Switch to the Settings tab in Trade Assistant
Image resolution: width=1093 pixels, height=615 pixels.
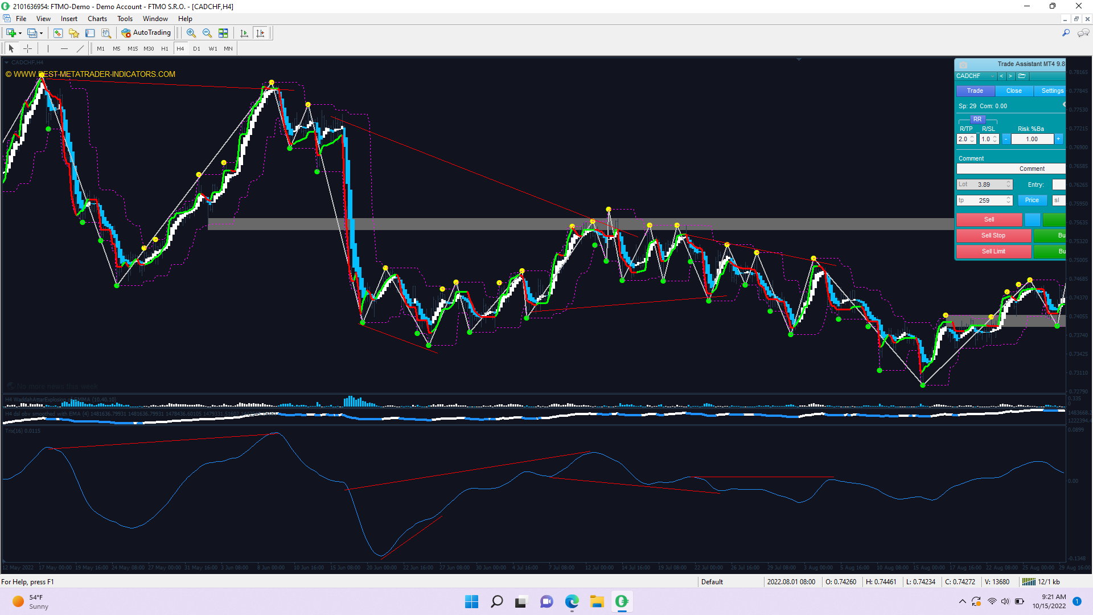point(1052,91)
